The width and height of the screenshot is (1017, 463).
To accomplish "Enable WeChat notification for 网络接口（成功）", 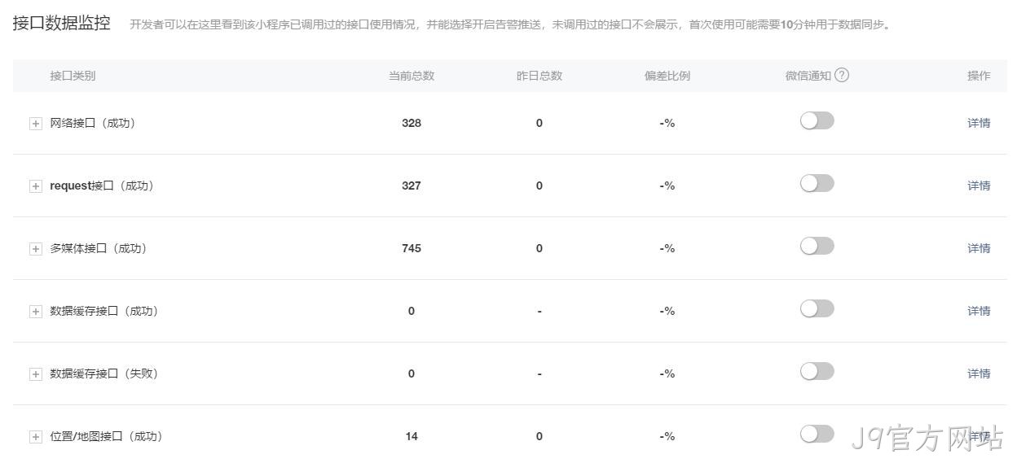I will [817, 120].
